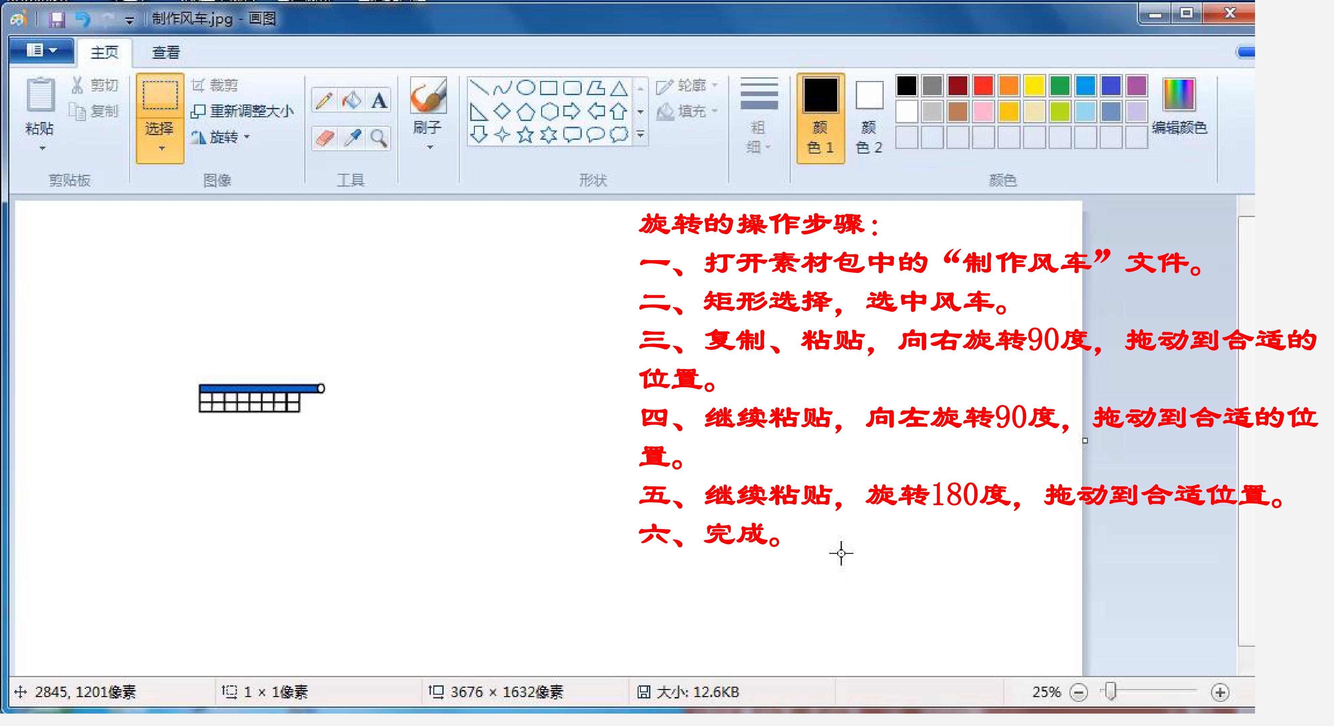Select the Fill with color bucket tool
The width and height of the screenshot is (1334, 726).
(x=352, y=100)
